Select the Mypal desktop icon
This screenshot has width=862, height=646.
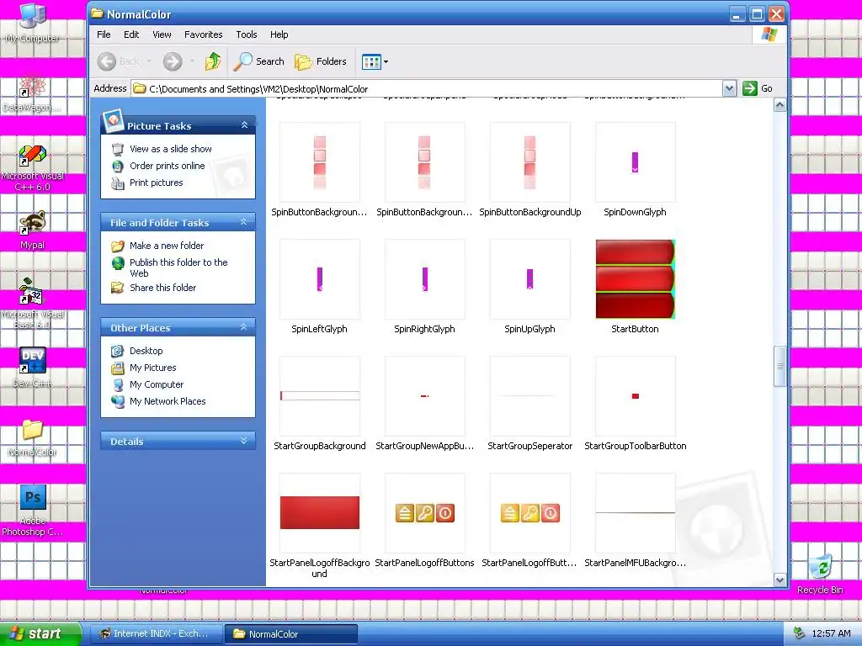click(x=33, y=222)
